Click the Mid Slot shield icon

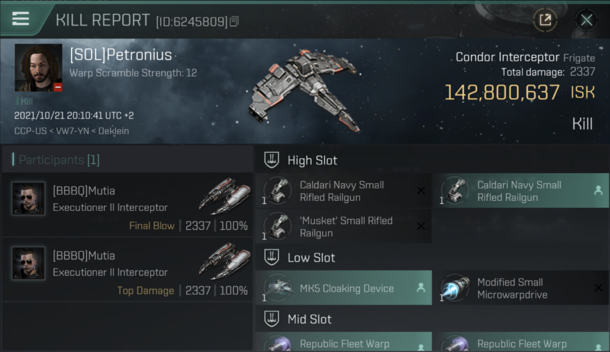tap(272, 319)
